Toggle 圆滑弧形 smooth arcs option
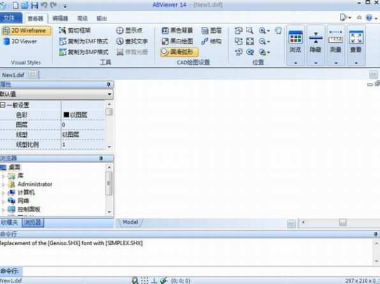 point(179,52)
